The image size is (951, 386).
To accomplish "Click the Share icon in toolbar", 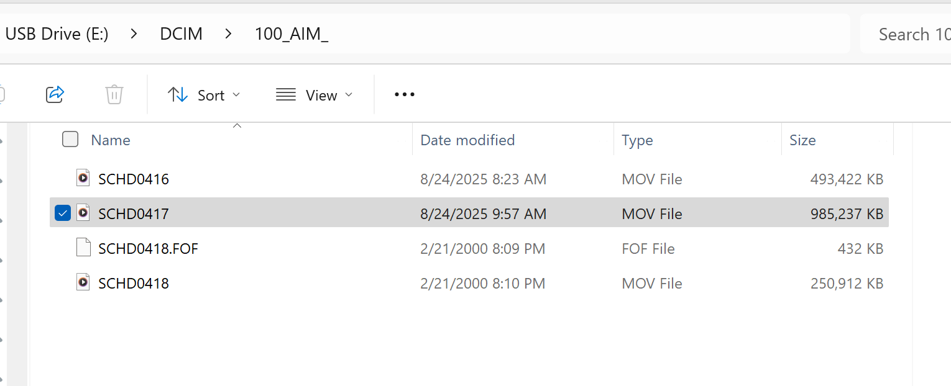I will (55, 94).
